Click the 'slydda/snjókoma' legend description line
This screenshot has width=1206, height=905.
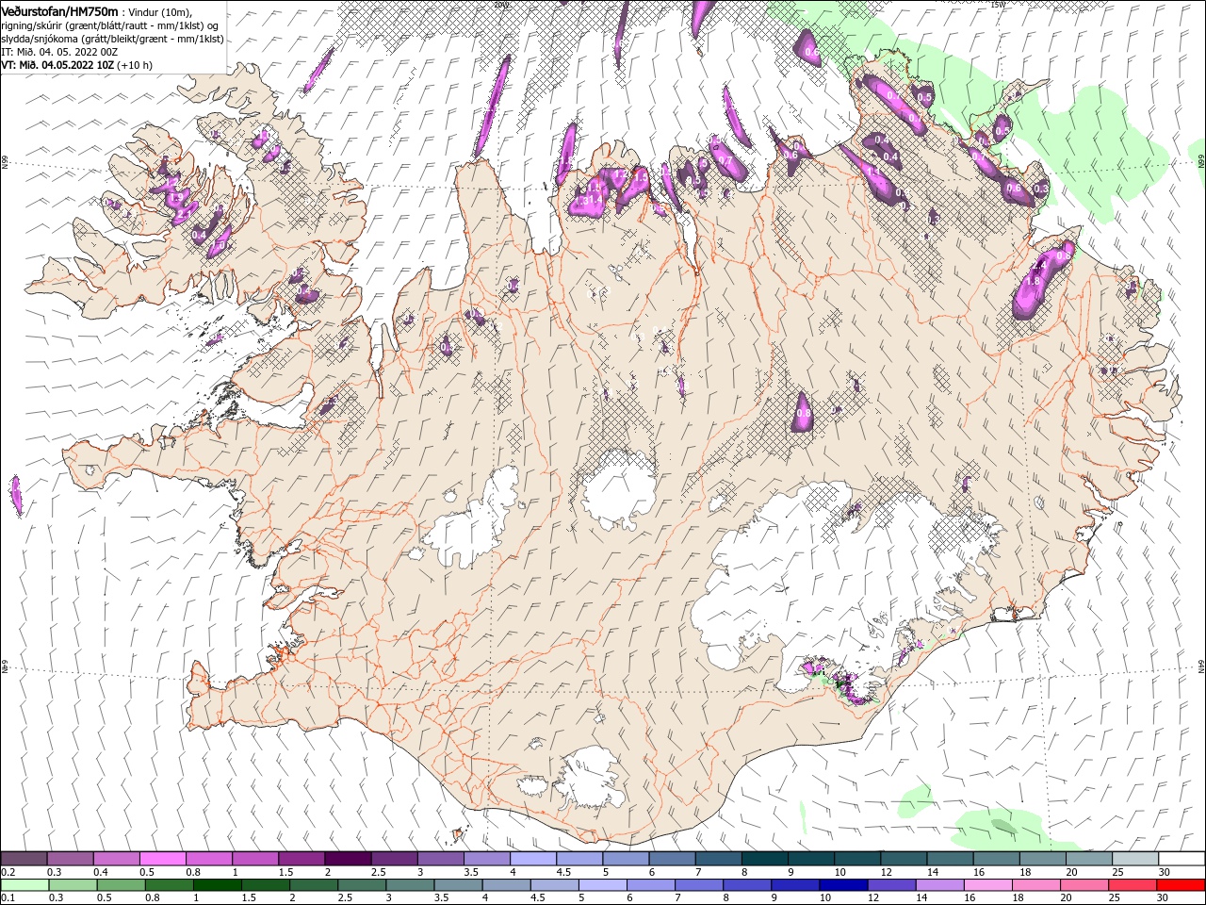point(112,39)
